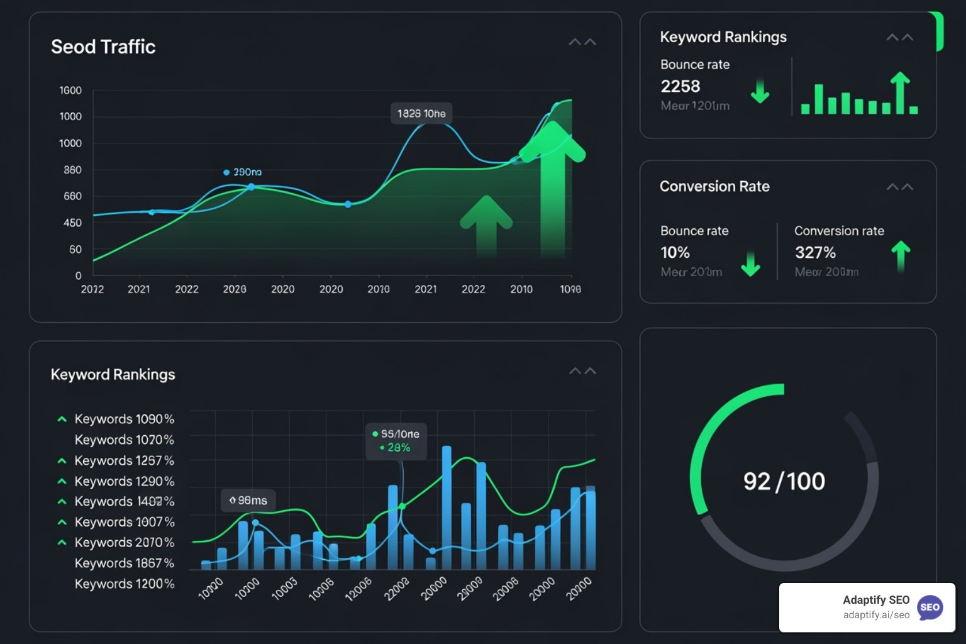Select the Conversion Rate section header
The width and height of the screenshot is (966, 644).
714,186
